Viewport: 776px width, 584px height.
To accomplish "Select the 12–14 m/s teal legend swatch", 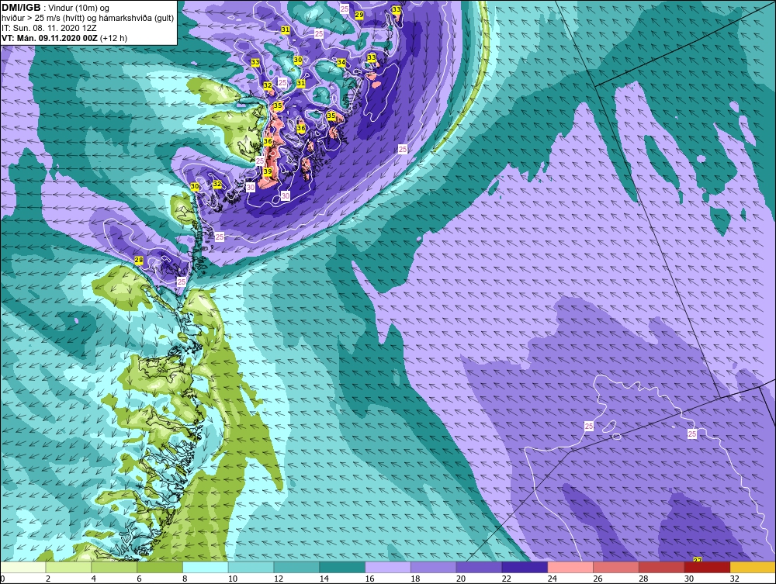I will click(x=296, y=567).
